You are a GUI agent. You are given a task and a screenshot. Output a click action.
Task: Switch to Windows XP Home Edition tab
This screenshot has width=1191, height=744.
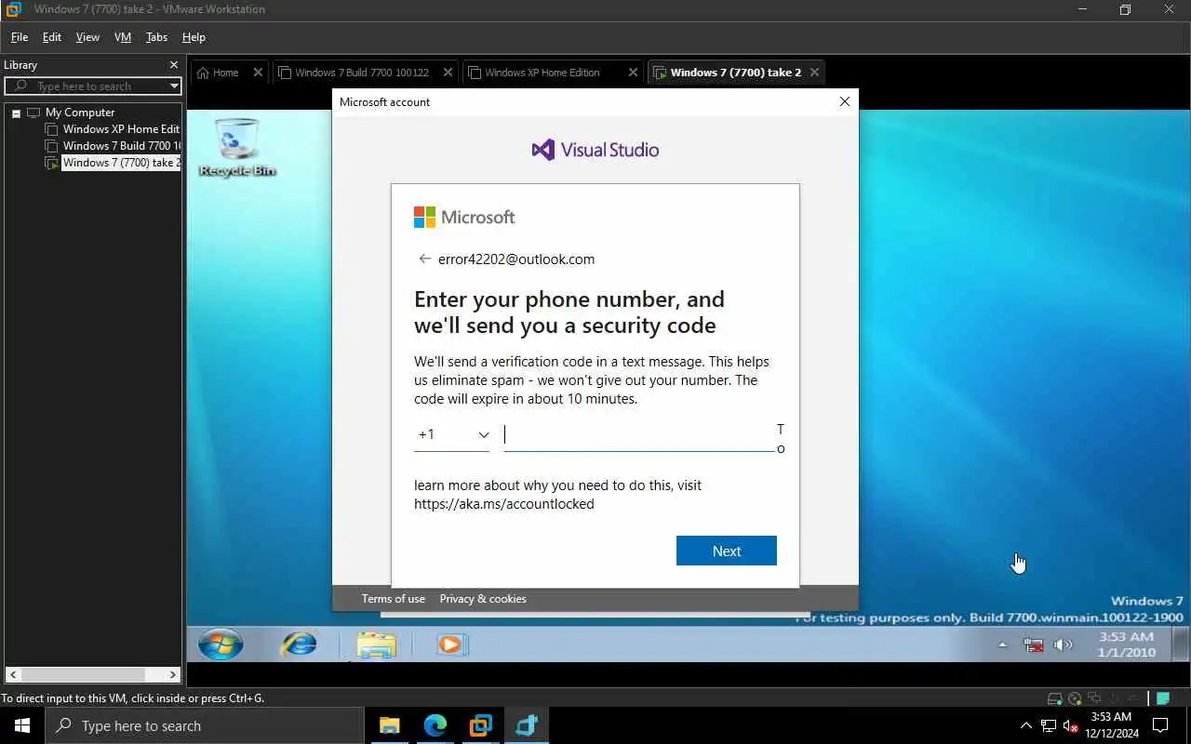click(x=542, y=73)
